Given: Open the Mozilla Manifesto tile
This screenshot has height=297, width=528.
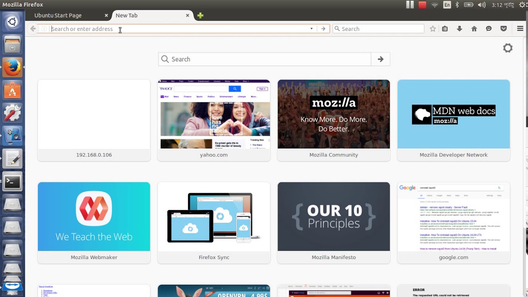Looking at the screenshot, I should (334, 222).
